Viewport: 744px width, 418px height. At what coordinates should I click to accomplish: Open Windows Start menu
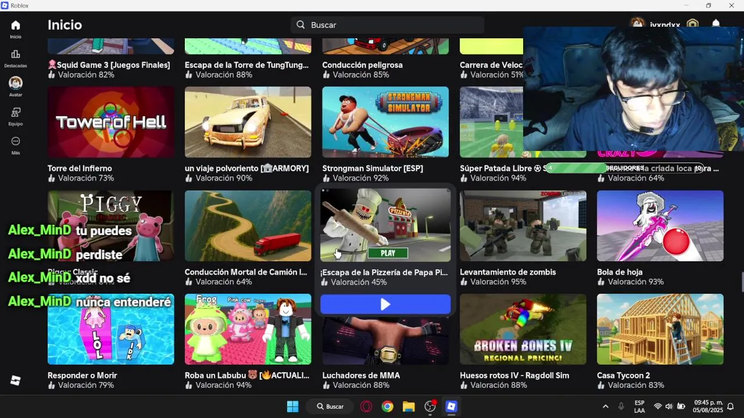pos(292,406)
